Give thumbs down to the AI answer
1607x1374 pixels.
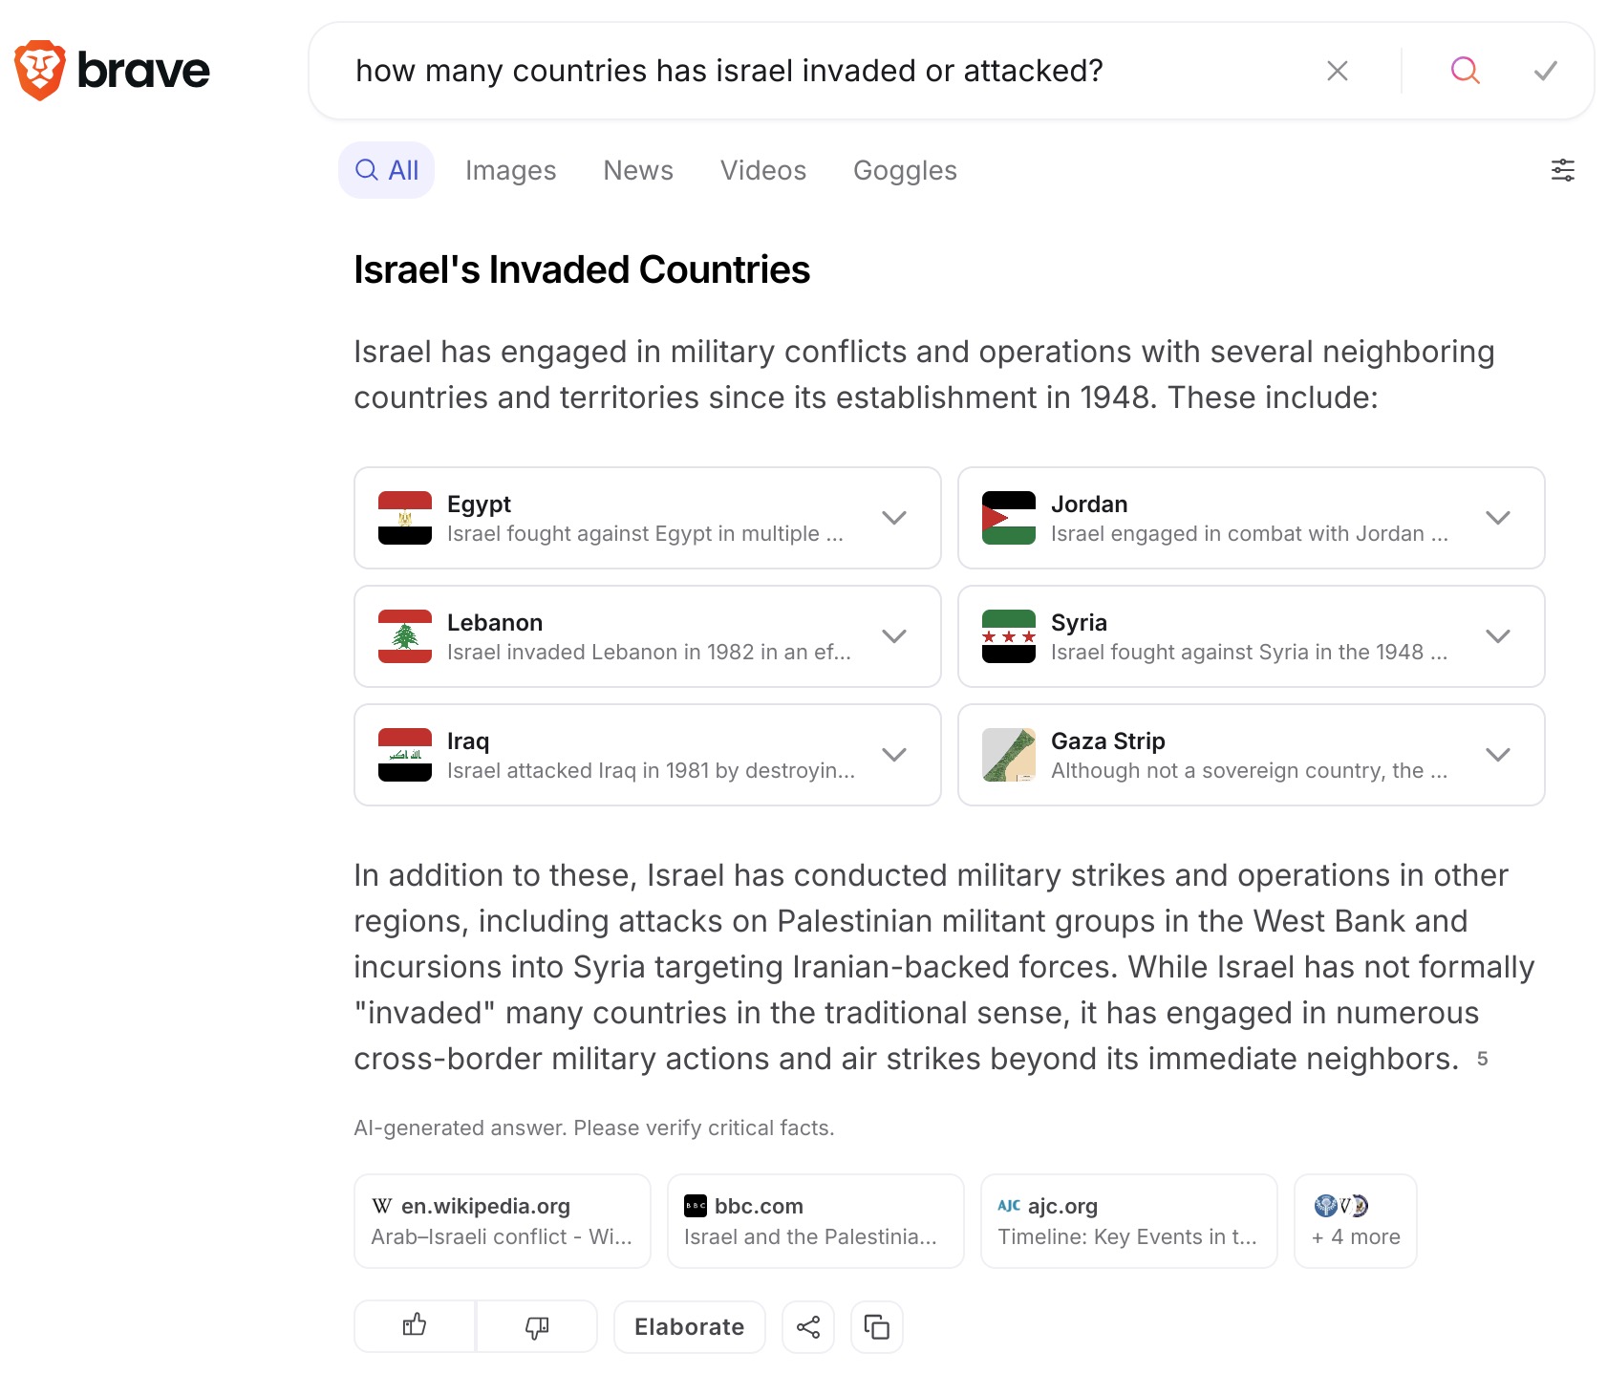537,1326
